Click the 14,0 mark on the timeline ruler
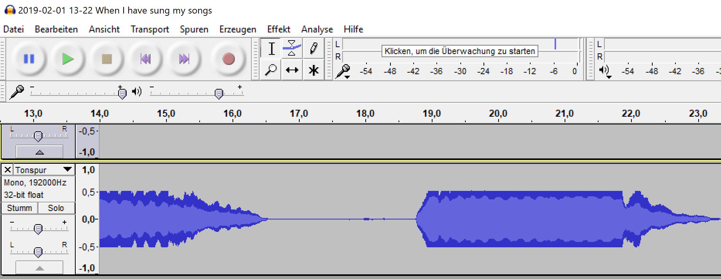The image size is (721, 279). click(x=100, y=114)
